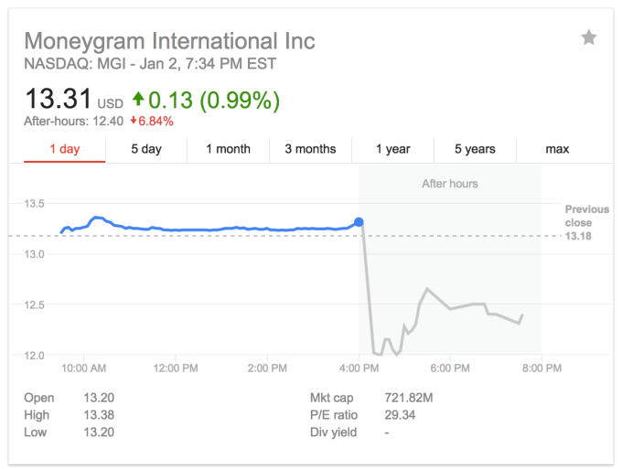Select the 1 day tab
This screenshot has height=469, width=622.
pyautogui.click(x=64, y=149)
